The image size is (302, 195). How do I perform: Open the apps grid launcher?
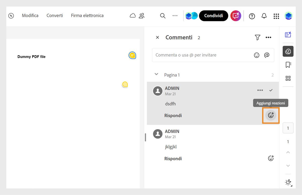pos(276,16)
